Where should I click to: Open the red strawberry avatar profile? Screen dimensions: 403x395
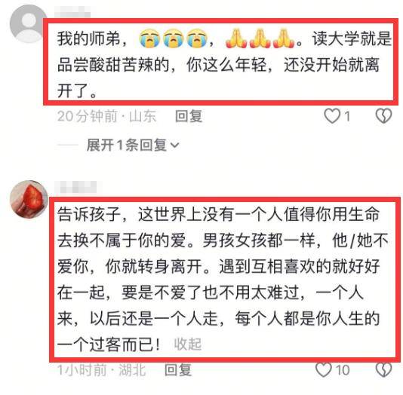click(x=29, y=200)
